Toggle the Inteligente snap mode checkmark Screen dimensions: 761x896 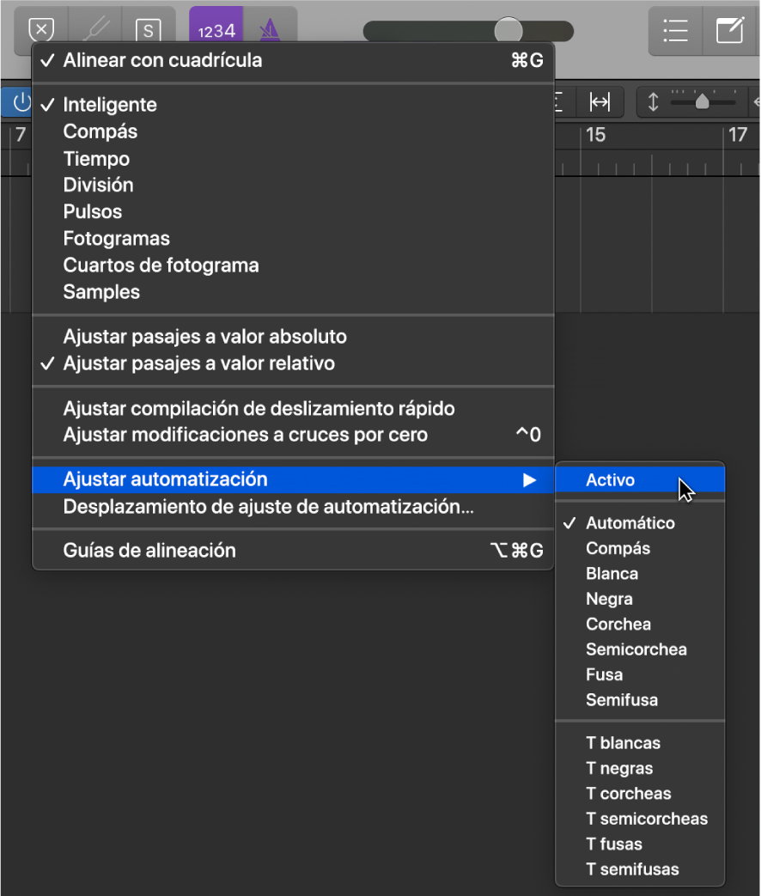pyautogui.click(x=109, y=105)
